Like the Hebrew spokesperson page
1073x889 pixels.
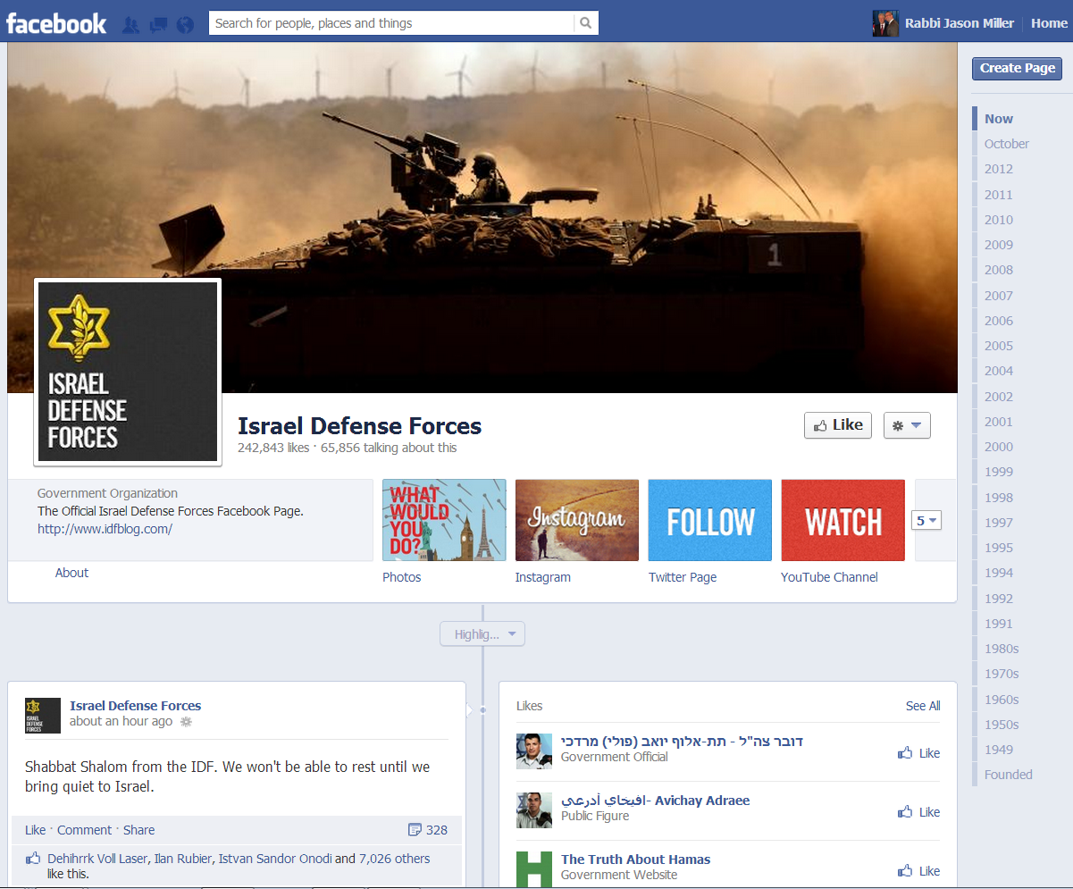[919, 753]
